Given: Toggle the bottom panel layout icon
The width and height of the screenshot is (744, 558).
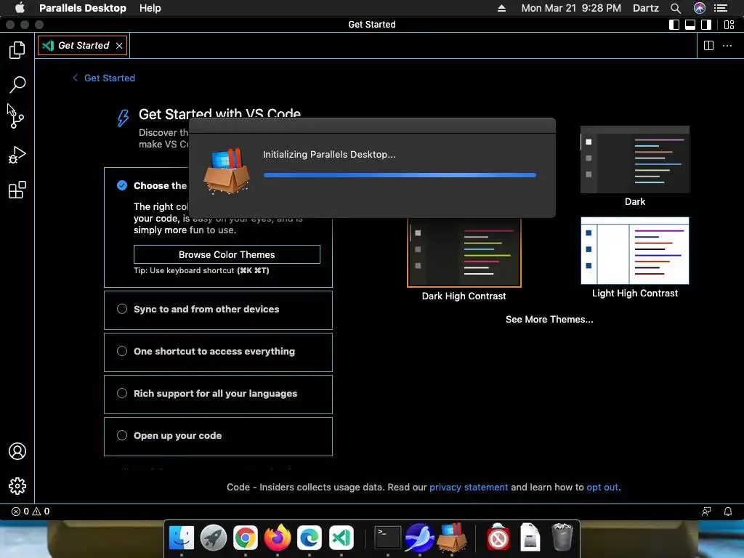Looking at the screenshot, I should [x=690, y=25].
